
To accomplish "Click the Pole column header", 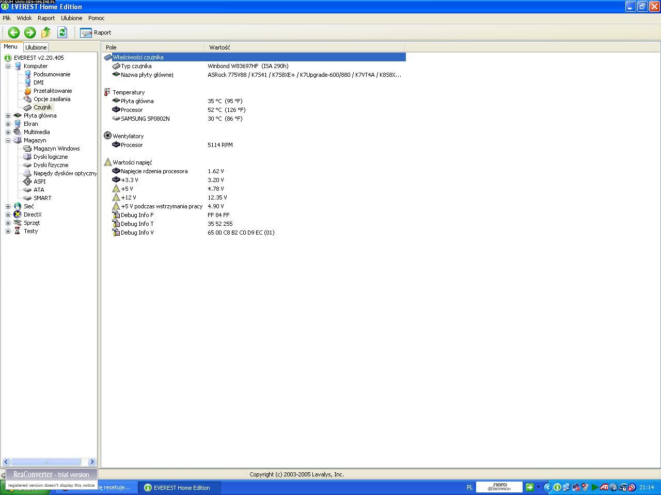I will [153, 47].
